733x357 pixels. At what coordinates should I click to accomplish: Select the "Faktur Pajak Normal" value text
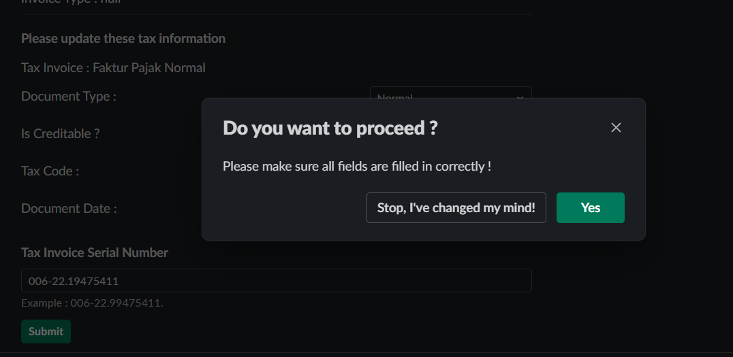pyautogui.click(x=149, y=67)
